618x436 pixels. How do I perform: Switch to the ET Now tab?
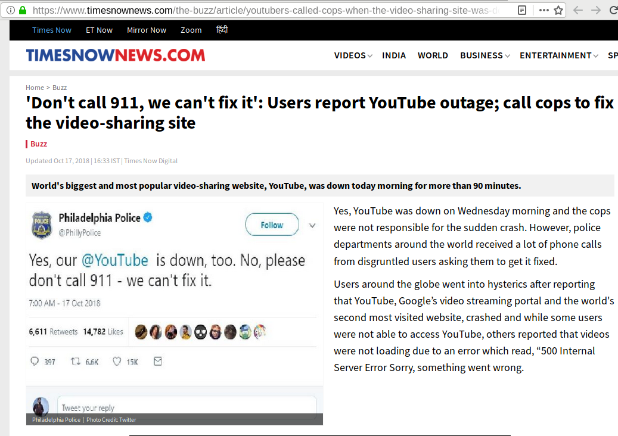[99, 30]
